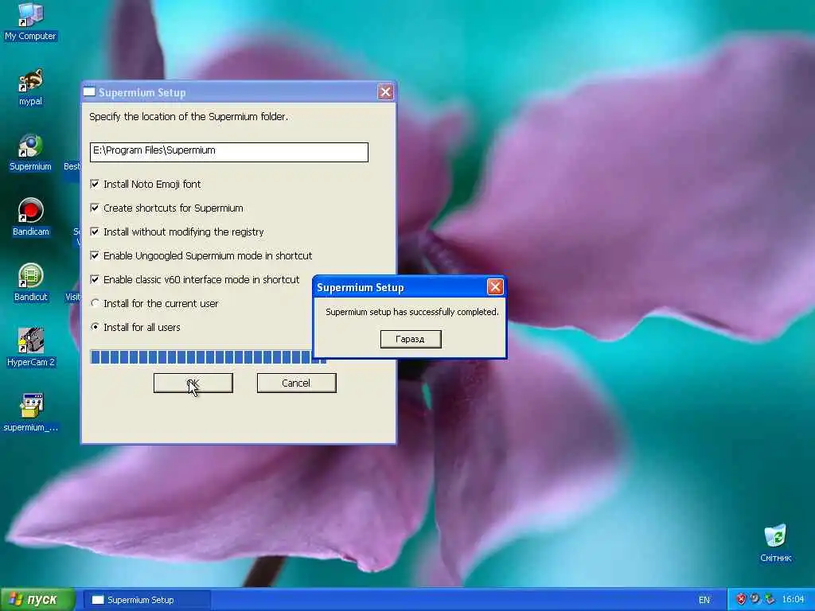Click the 'successfully completed' message text

pyautogui.click(x=411, y=312)
